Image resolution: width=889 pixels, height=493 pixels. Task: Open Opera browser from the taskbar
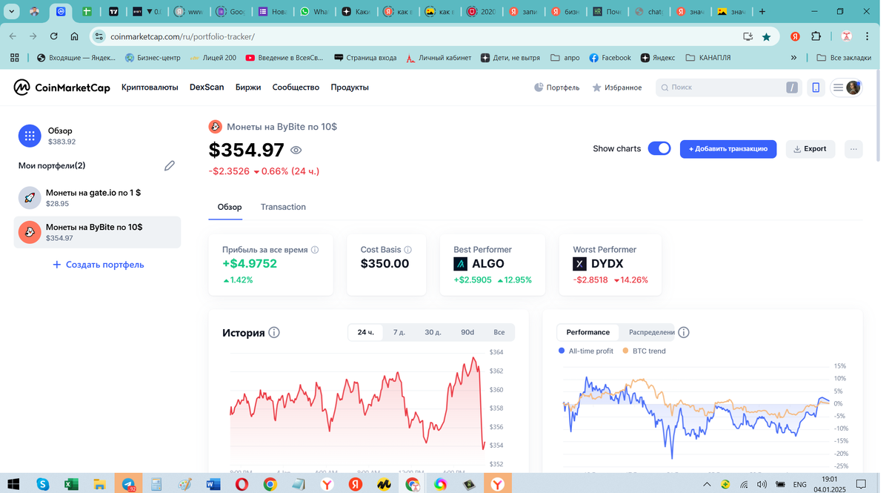(x=242, y=484)
